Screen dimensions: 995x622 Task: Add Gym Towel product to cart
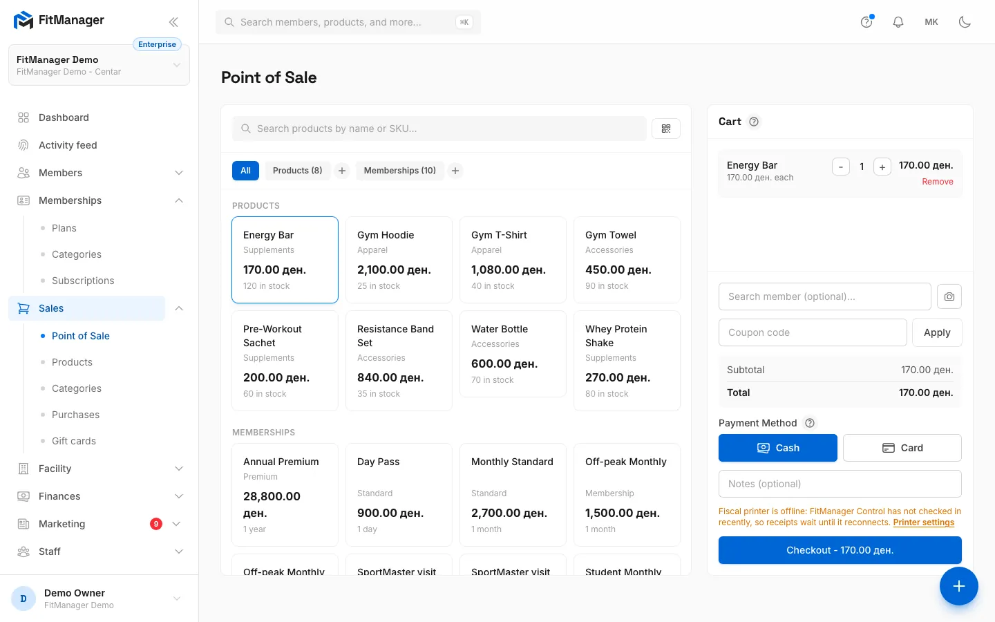pos(627,260)
